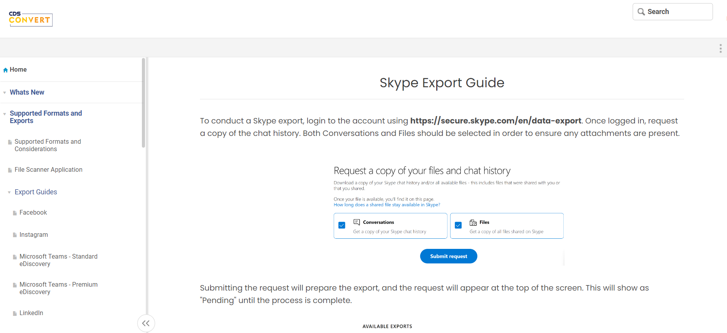Click the Home house icon
The image size is (727, 333).
tap(5, 70)
